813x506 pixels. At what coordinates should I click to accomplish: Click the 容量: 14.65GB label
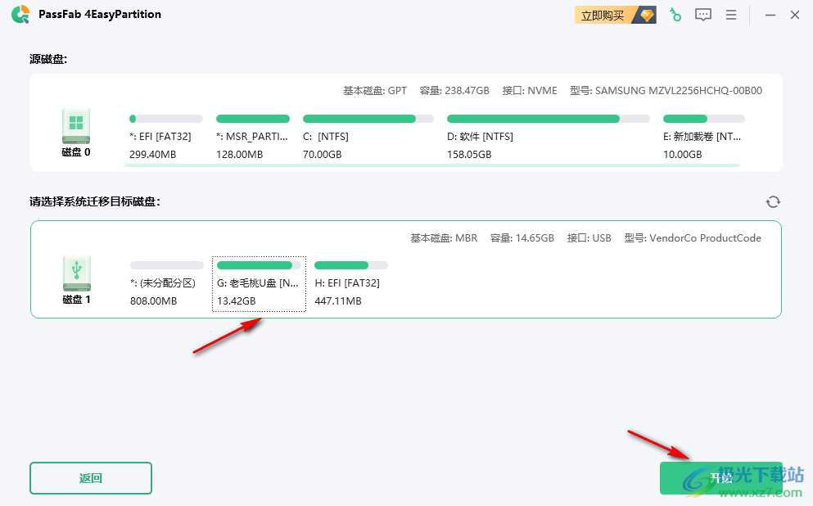click(x=522, y=238)
